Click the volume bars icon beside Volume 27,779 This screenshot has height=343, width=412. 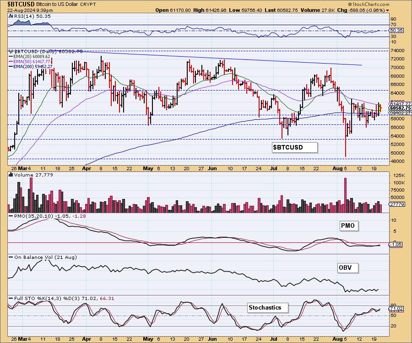point(11,175)
